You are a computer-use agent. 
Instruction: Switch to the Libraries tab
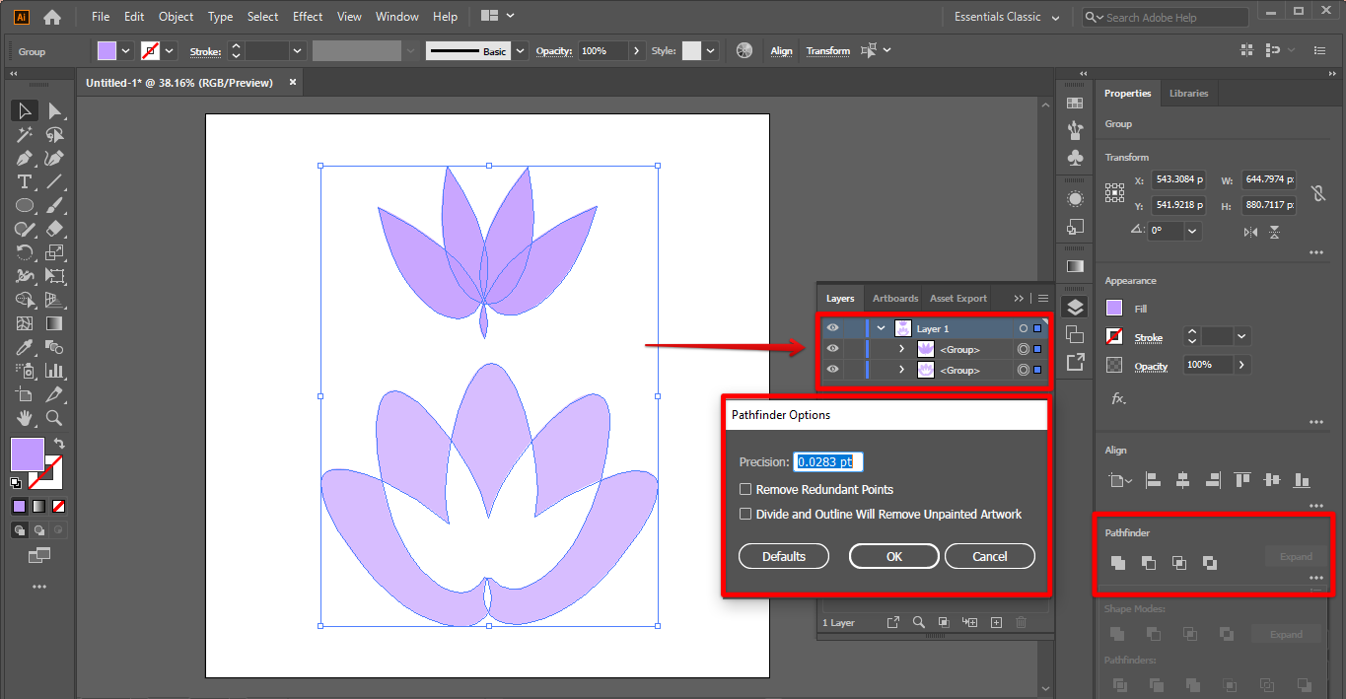click(1188, 93)
